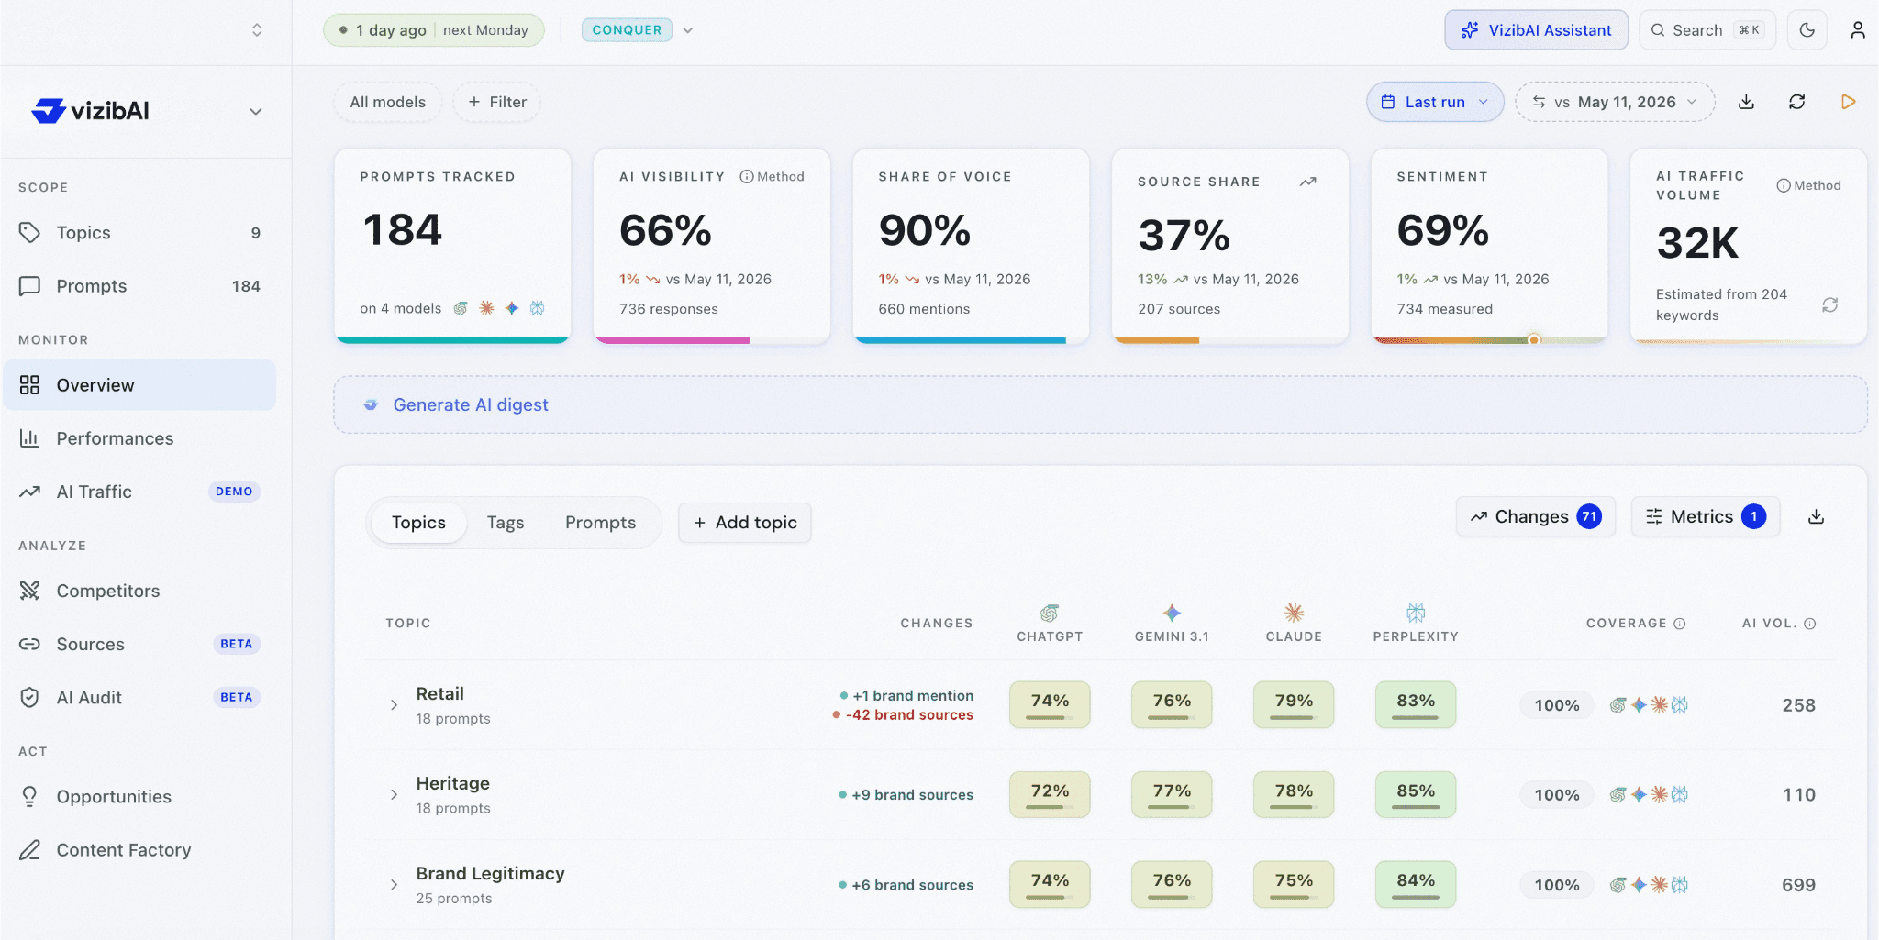This screenshot has width=1879, height=940.
Task: Open the CONQUER project dropdown arrow
Action: (x=688, y=30)
